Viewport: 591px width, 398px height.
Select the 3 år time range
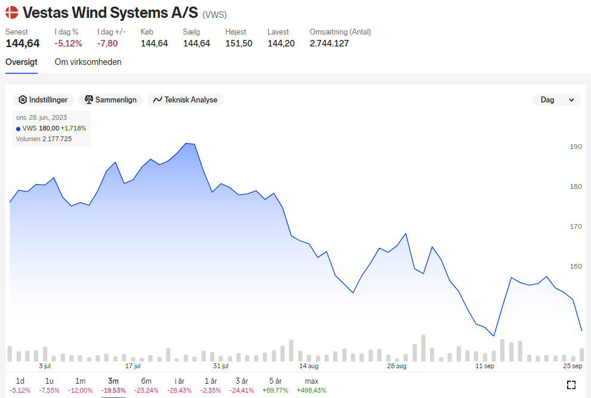coord(242,385)
